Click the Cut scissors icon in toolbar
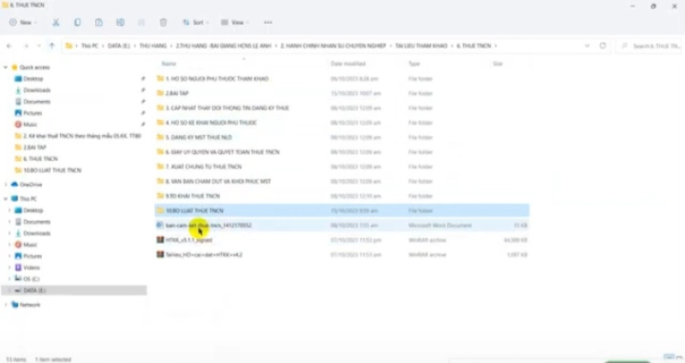The image size is (685, 363). (x=56, y=22)
